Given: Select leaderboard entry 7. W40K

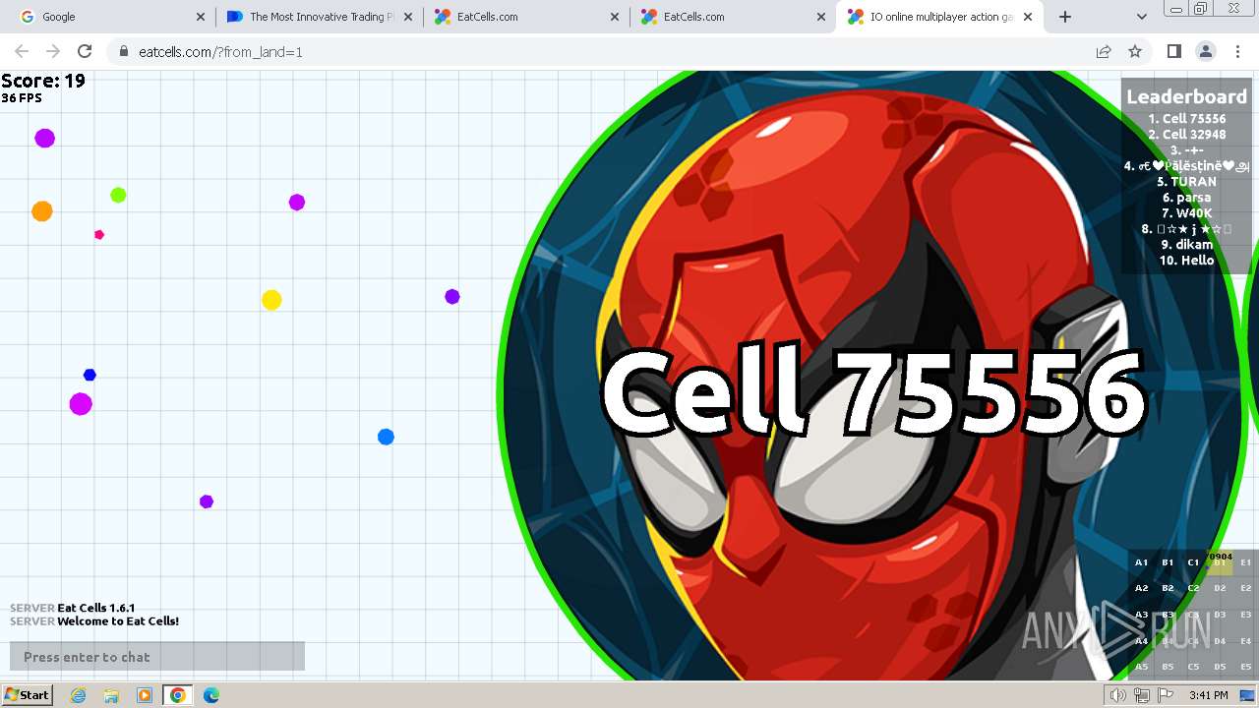Looking at the screenshot, I should [1186, 213].
